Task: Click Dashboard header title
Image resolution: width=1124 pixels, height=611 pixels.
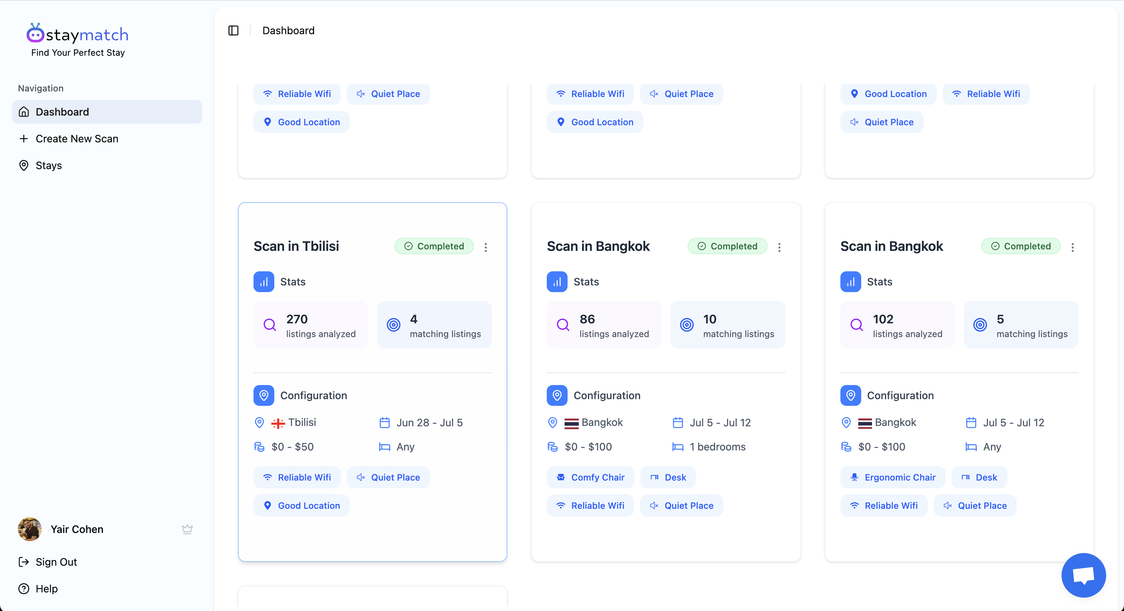Action: click(288, 30)
